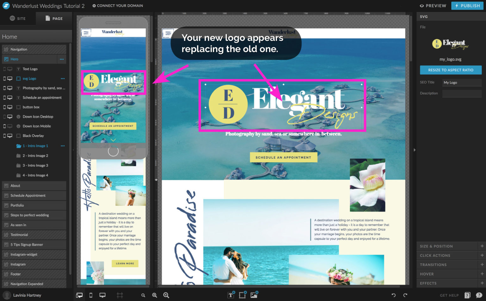Open the add Image element tool
The height and width of the screenshot is (301, 486).
pyautogui.click(x=253, y=295)
